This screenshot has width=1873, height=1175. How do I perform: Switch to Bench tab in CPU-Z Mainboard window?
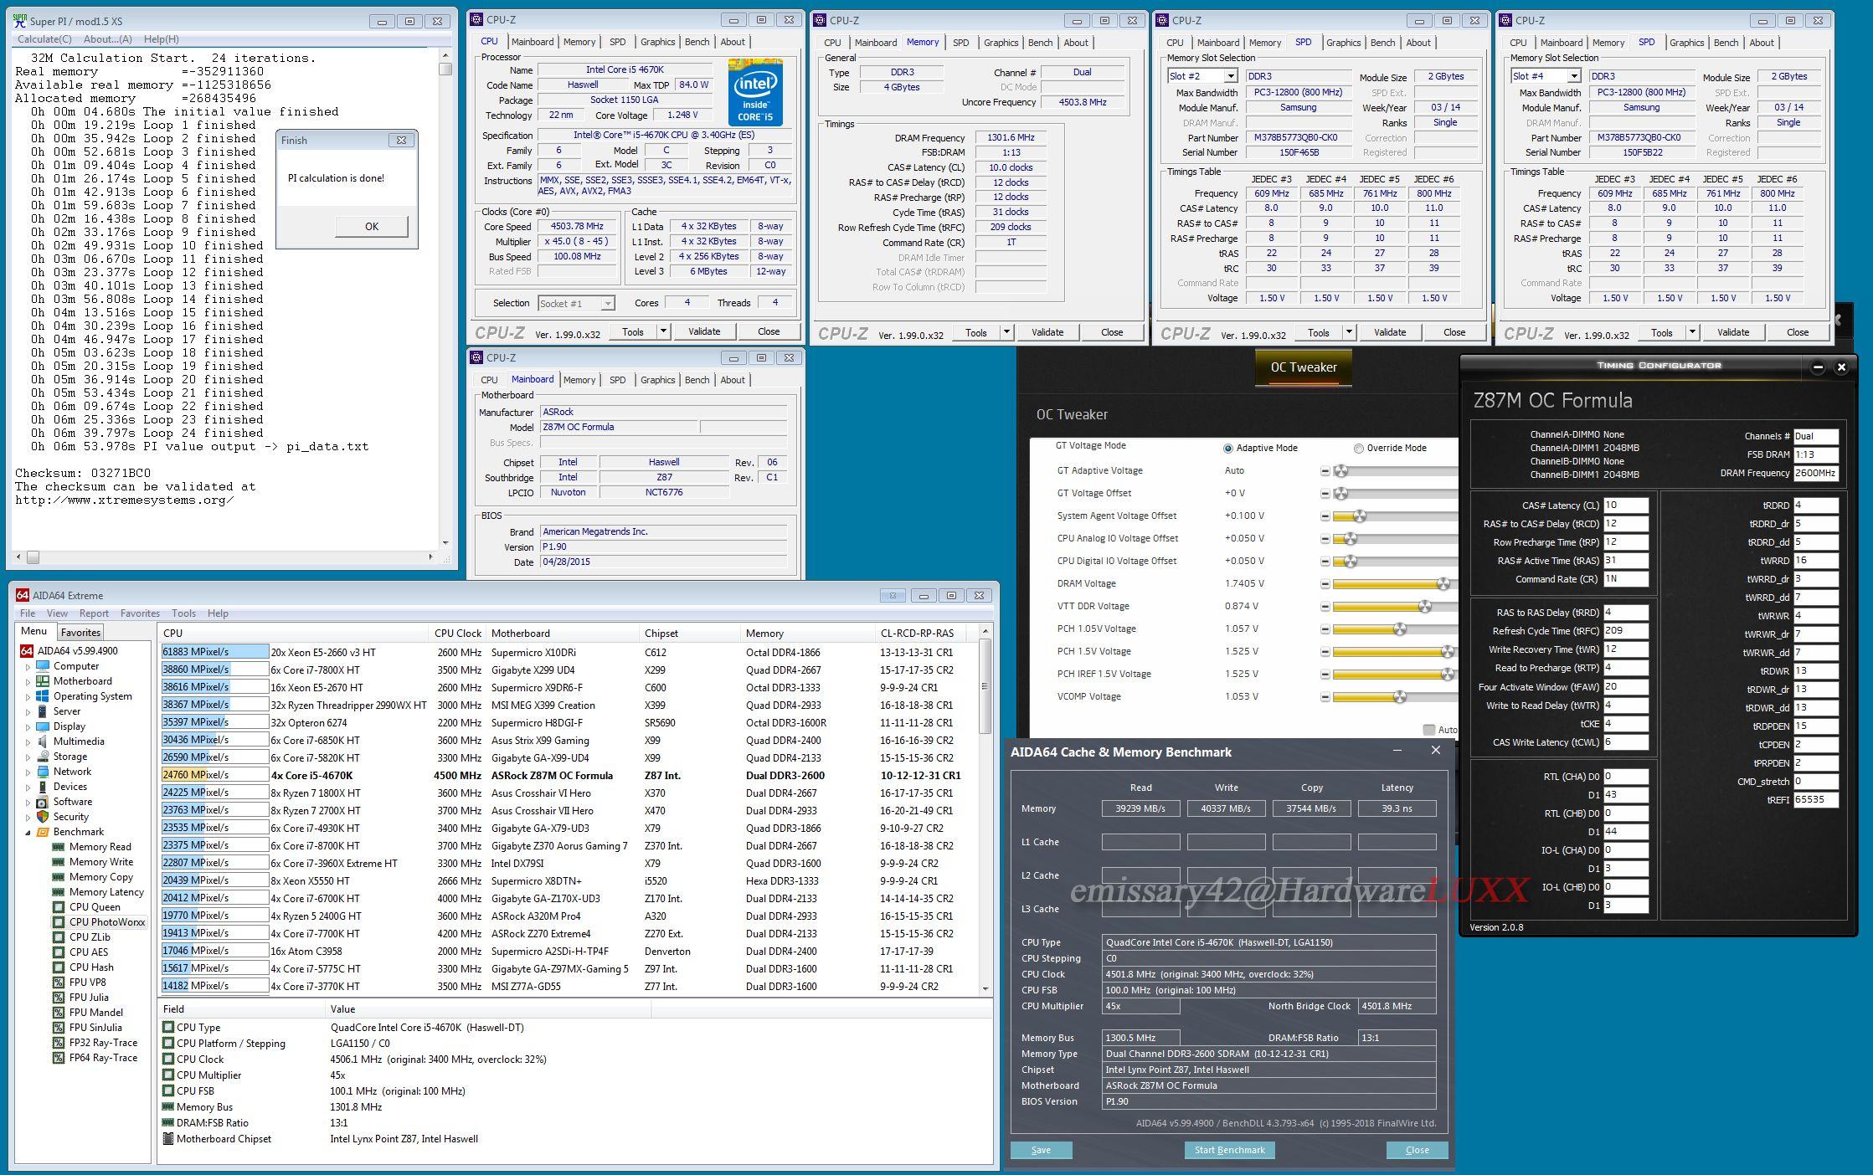[x=697, y=380]
